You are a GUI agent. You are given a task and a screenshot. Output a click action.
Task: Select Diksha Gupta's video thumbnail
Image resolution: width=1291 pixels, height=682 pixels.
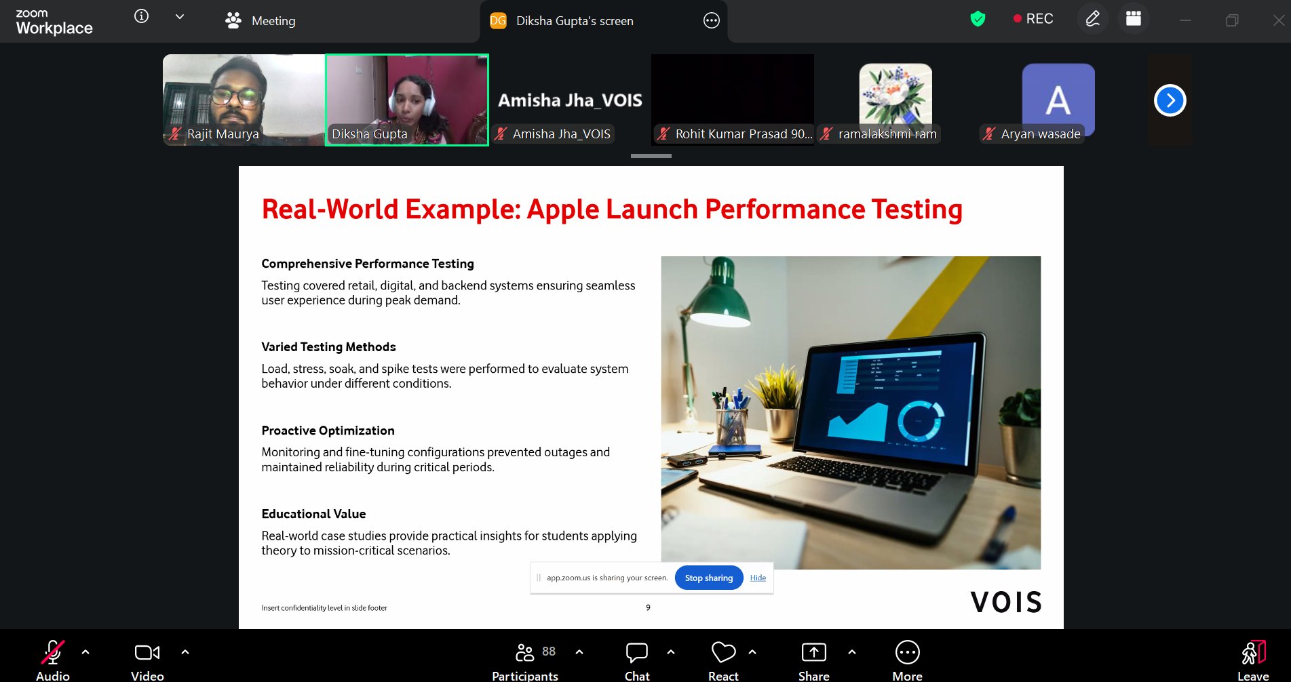(407, 100)
